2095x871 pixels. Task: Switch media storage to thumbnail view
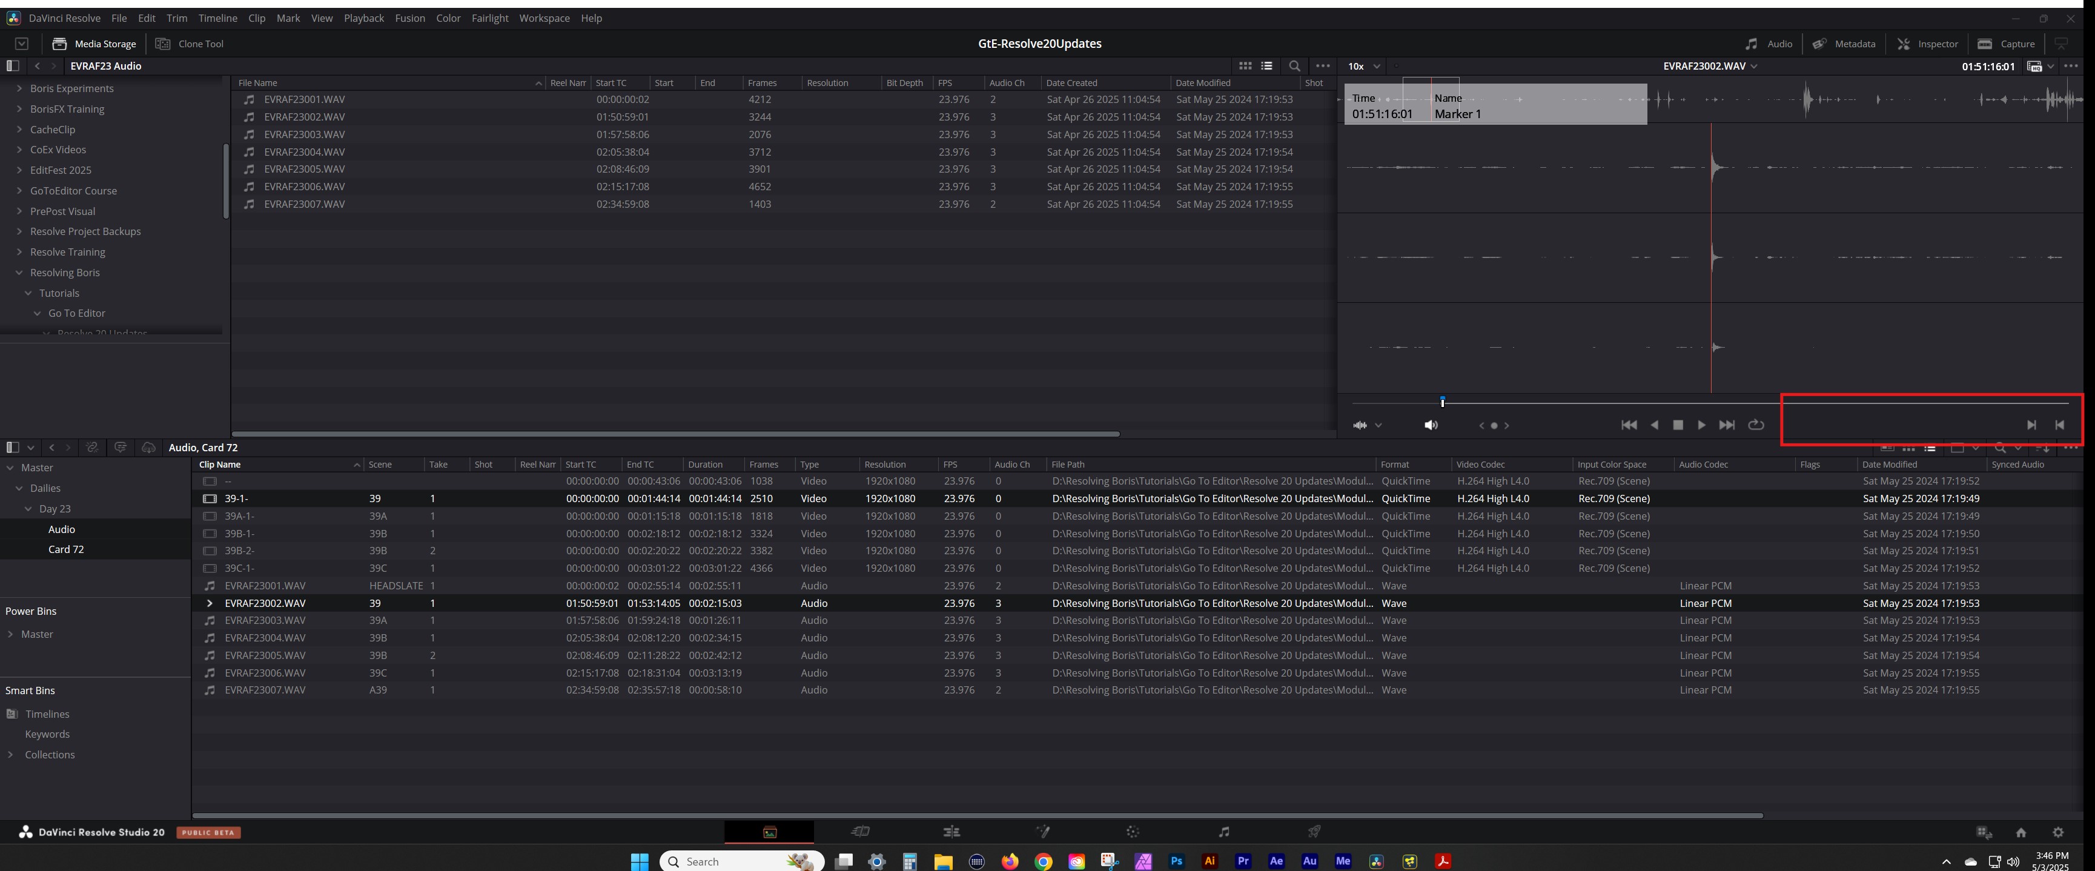[1245, 66]
